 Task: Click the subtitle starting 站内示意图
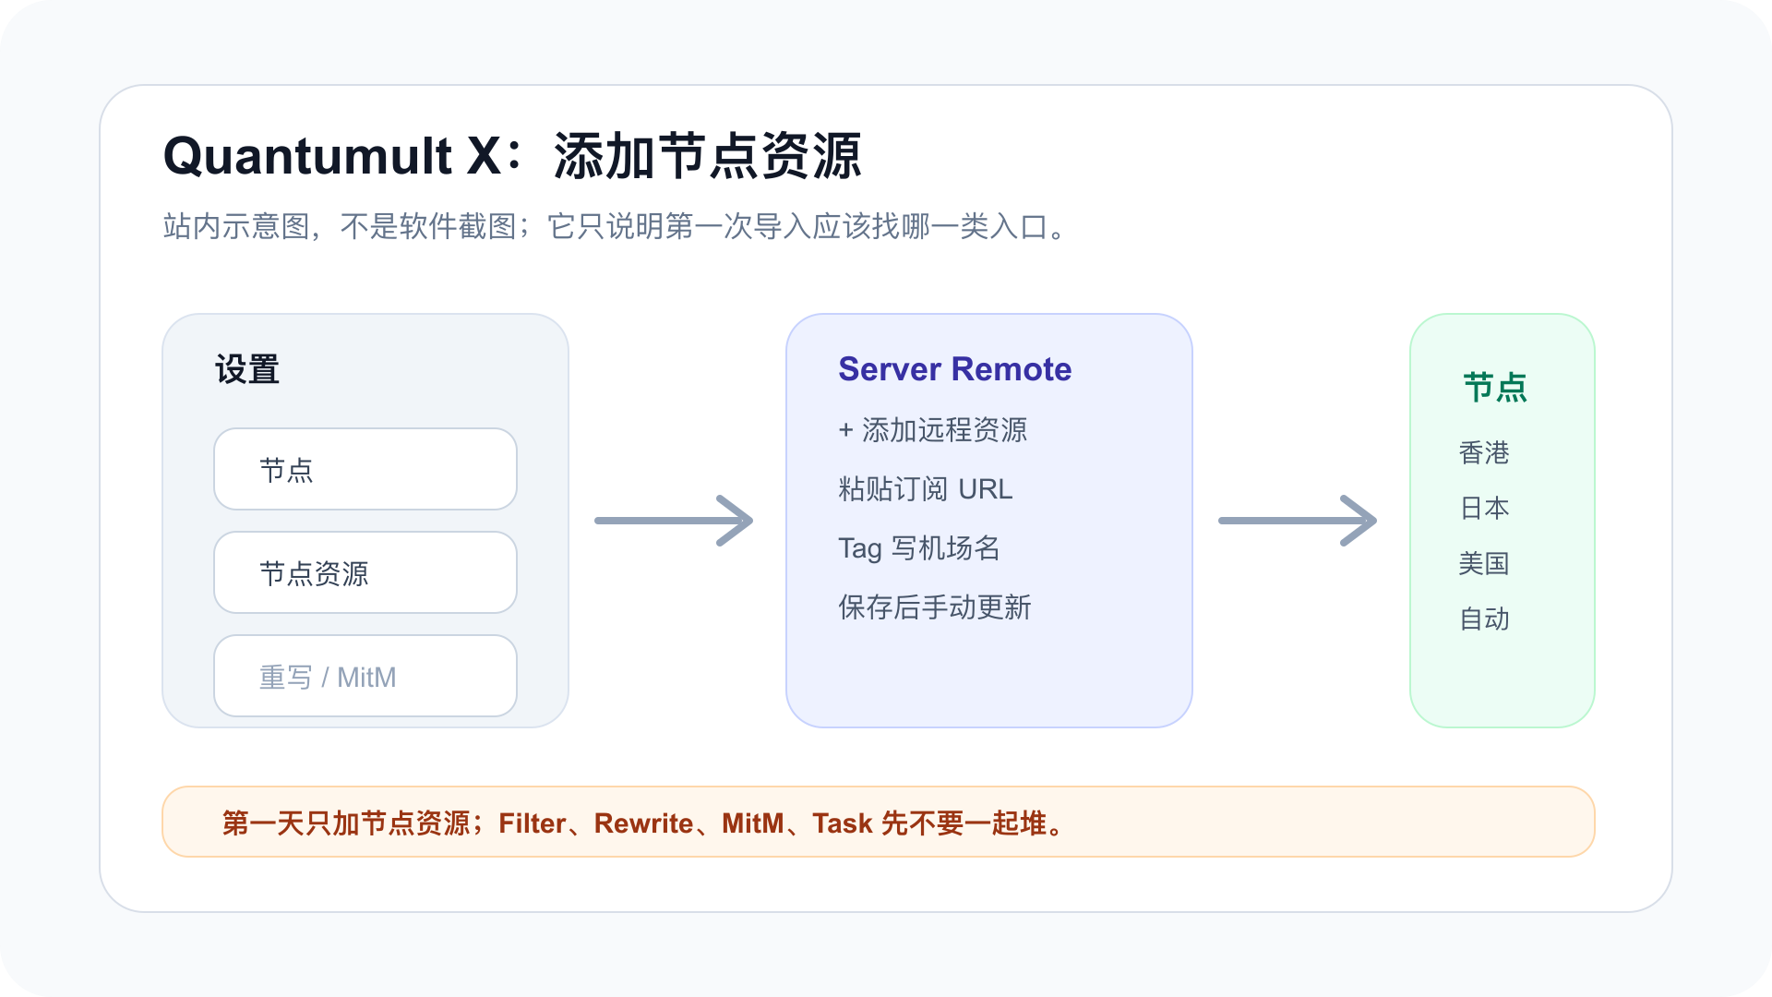coord(615,226)
